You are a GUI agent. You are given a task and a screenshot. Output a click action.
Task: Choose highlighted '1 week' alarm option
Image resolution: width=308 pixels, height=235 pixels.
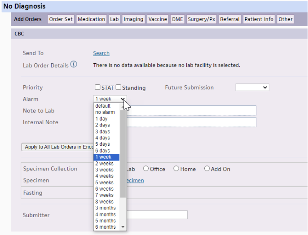tap(106, 157)
